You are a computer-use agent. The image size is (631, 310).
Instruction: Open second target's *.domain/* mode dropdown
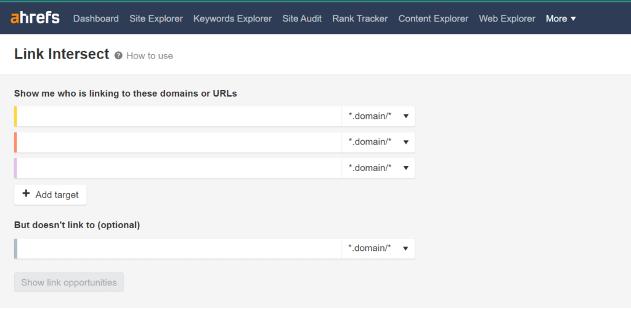pyautogui.click(x=378, y=142)
